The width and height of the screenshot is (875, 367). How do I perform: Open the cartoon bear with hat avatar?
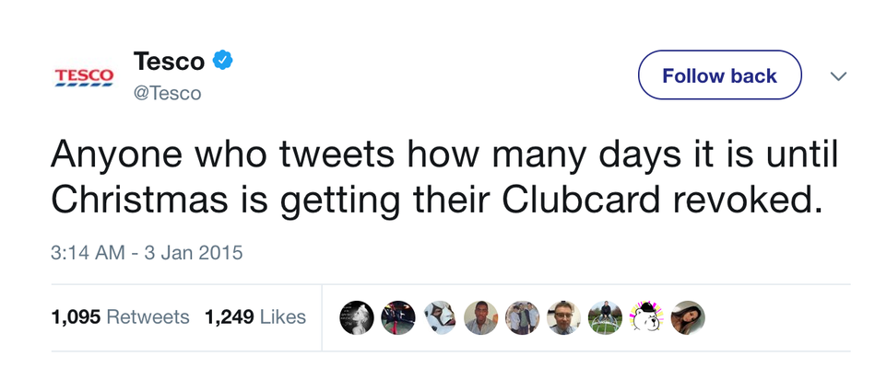point(646,318)
